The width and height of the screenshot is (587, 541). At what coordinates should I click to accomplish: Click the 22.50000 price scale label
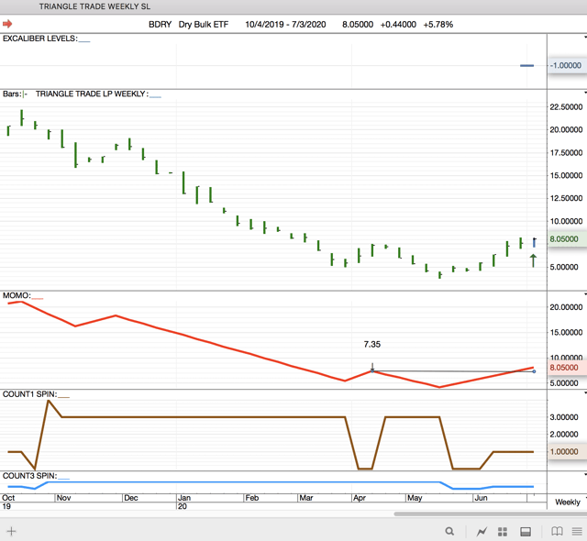566,107
